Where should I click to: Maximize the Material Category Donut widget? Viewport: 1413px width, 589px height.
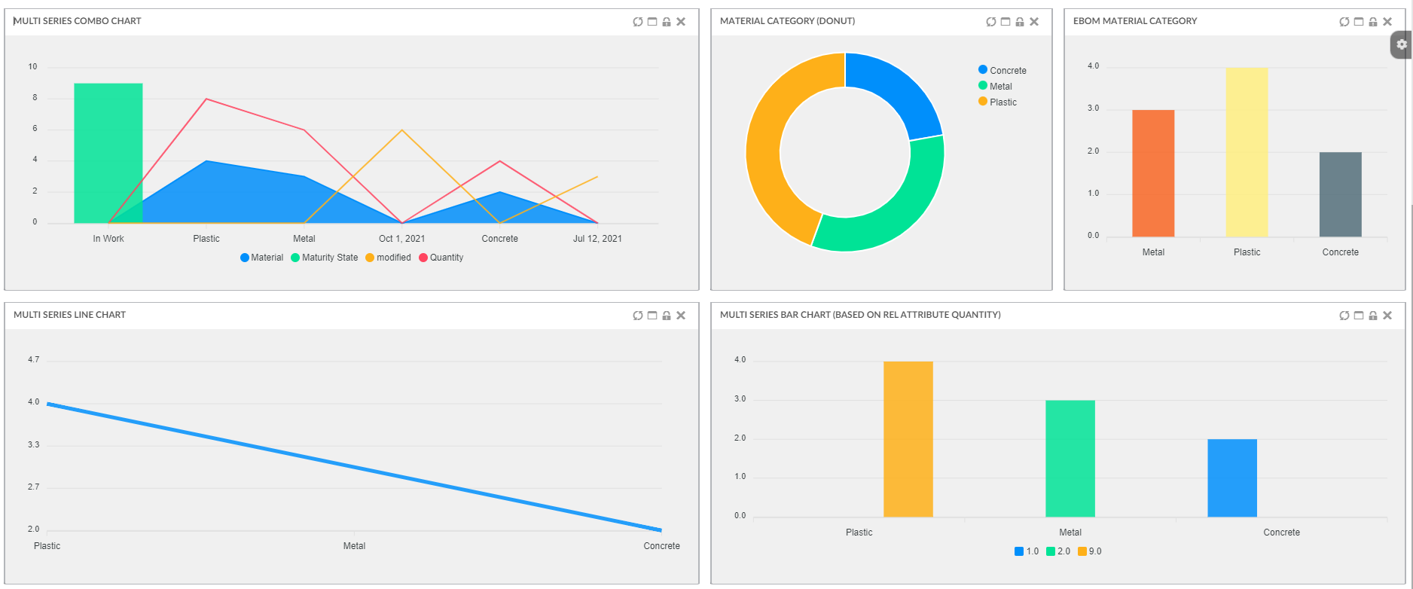click(1005, 22)
